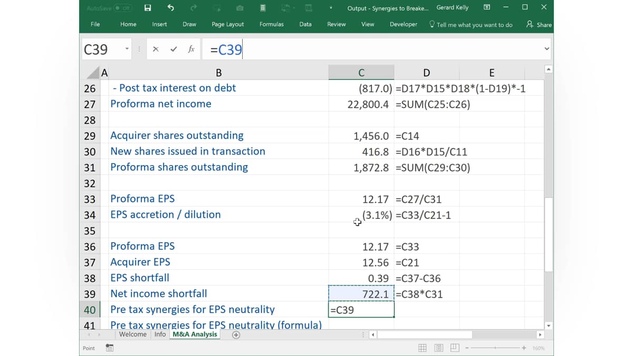Cancel formula entry with X icon
The height and width of the screenshot is (356, 633).
point(156,49)
